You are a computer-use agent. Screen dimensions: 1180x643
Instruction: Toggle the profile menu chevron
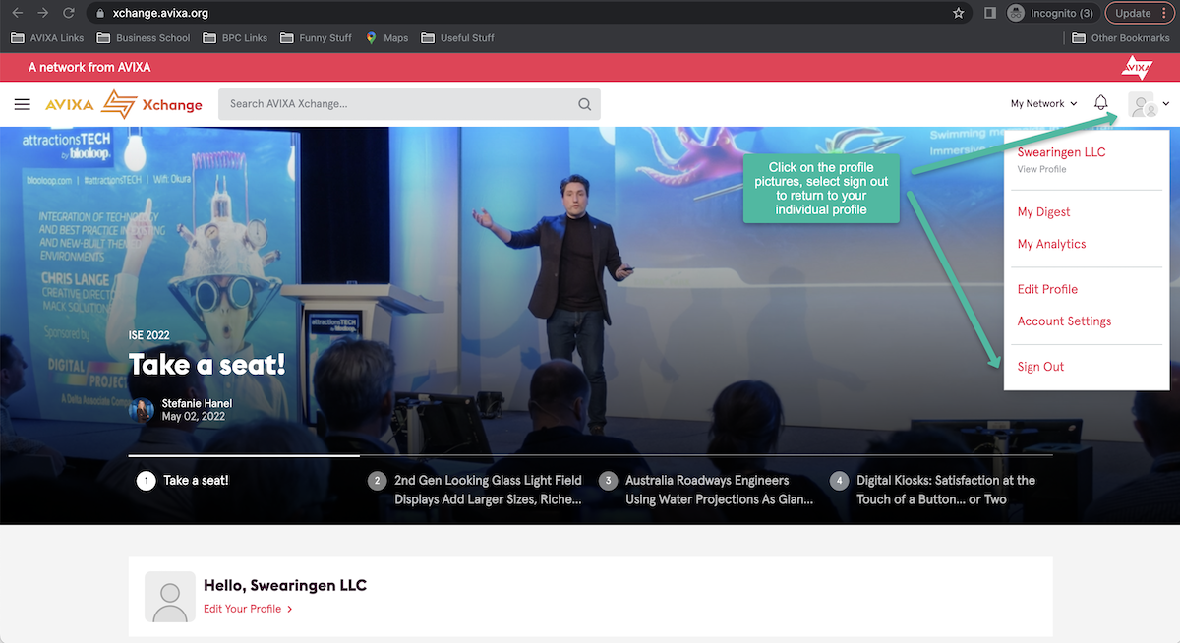point(1166,104)
